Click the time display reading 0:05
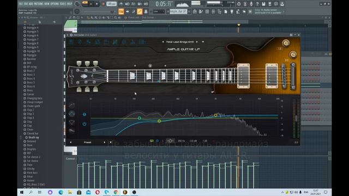This screenshot has width=349, height=196. coord(164,4)
